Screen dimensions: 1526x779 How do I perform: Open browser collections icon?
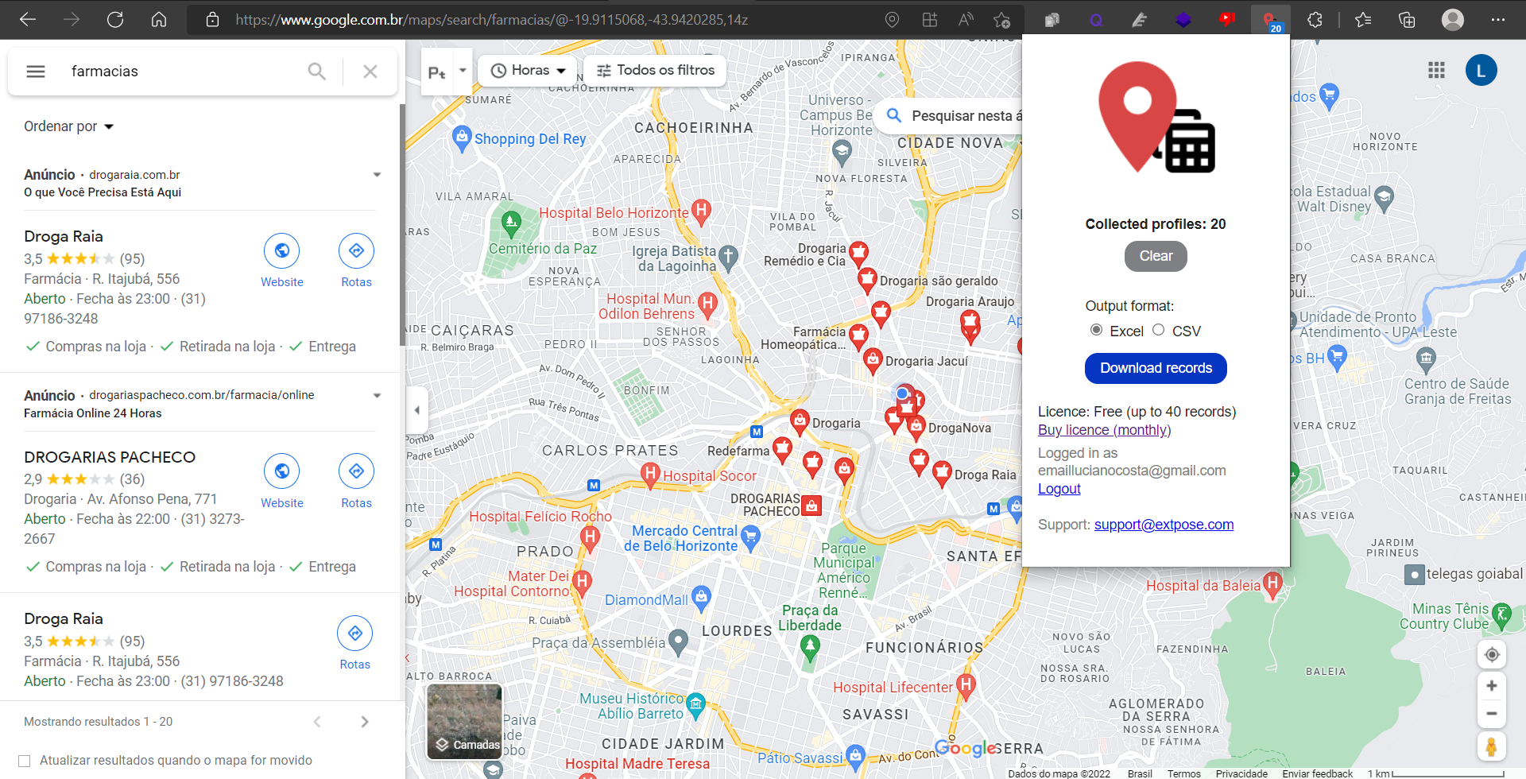1407,19
